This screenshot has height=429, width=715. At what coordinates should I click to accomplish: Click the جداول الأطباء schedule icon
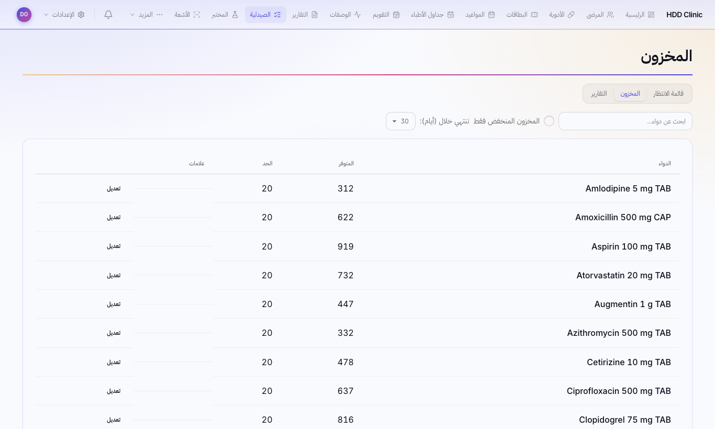click(x=451, y=15)
